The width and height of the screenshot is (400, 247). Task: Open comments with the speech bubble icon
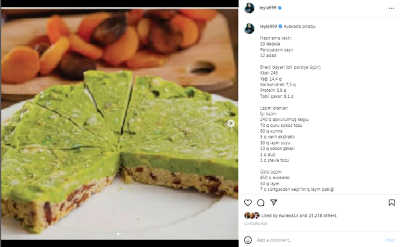261,203
